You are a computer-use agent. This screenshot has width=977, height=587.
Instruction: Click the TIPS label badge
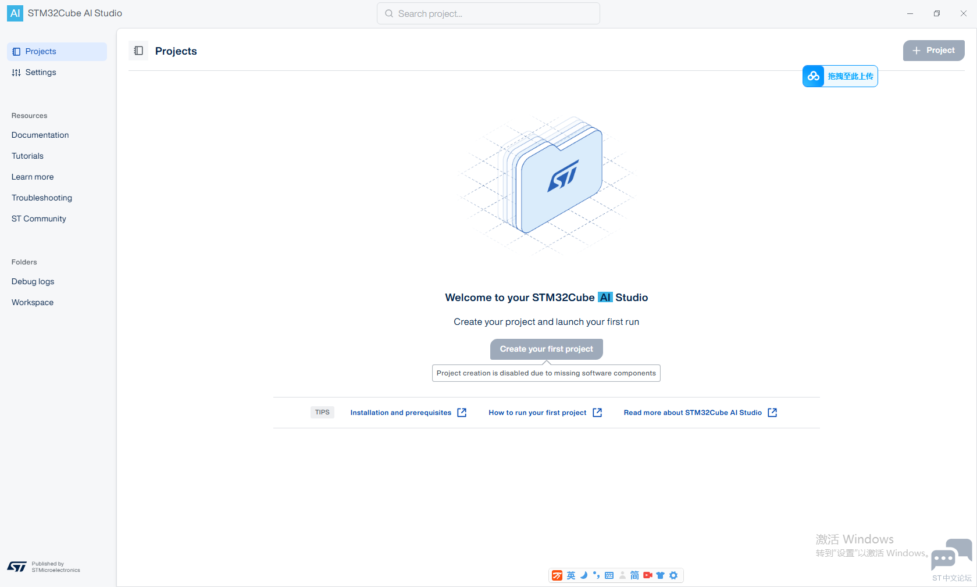[x=322, y=413]
